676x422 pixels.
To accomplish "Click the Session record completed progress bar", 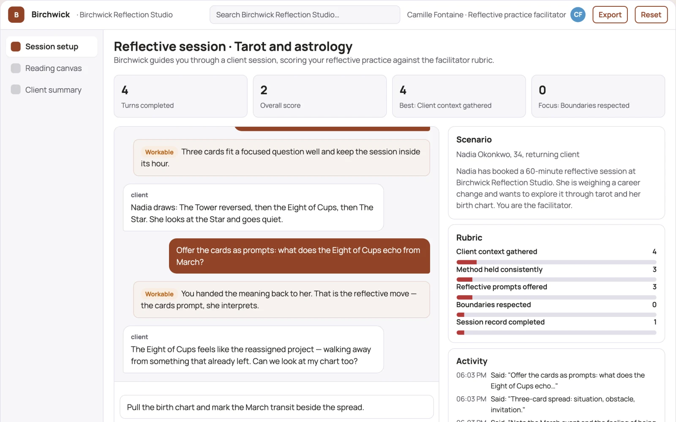I will [556, 332].
